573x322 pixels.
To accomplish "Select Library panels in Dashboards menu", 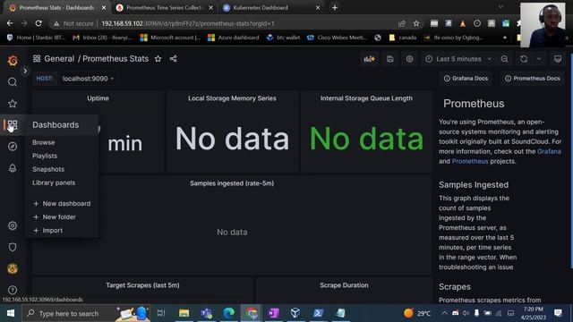I will pyautogui.click(x=54, y=182).
